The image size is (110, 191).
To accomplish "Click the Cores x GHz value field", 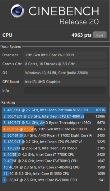I will [x=65, y=64].
